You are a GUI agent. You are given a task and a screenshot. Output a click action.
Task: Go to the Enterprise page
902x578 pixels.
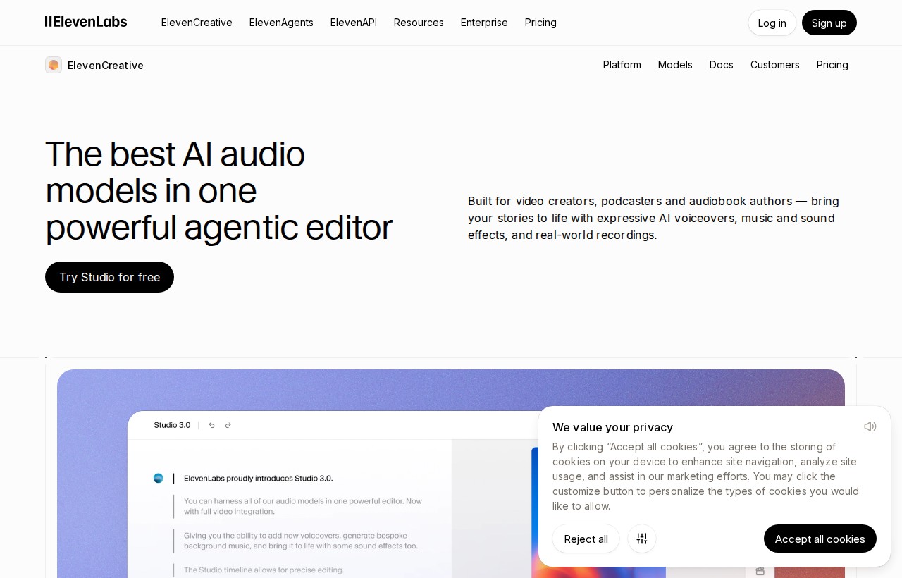tap(484, 23)
